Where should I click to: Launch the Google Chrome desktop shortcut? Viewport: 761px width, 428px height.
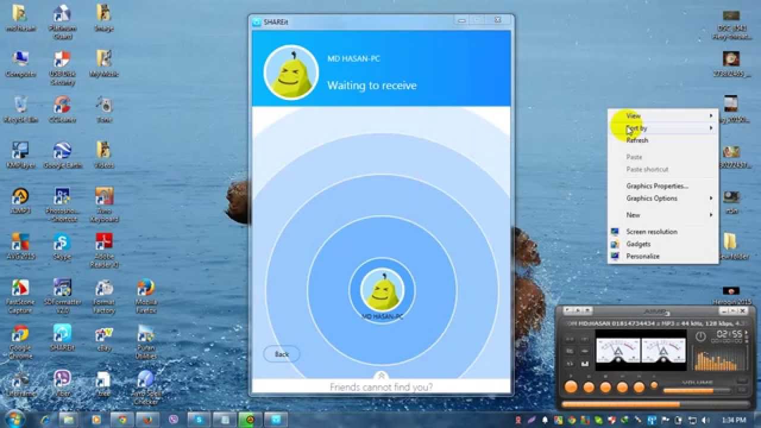[x=20, y=341]
